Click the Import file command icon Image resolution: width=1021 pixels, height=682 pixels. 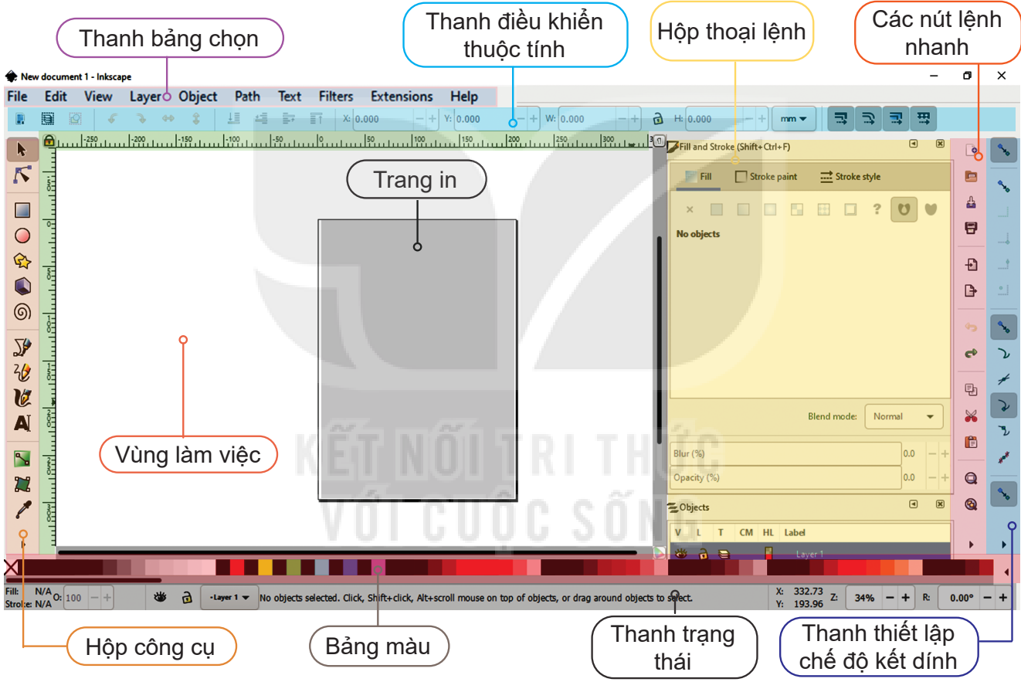(972, 265)
